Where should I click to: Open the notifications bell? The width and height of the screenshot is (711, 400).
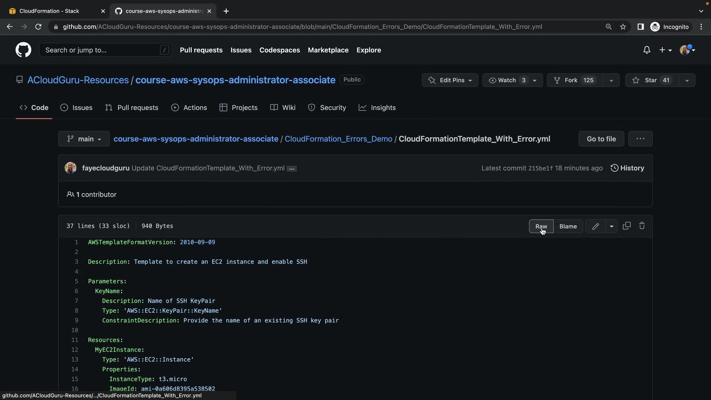click(647, 50)
